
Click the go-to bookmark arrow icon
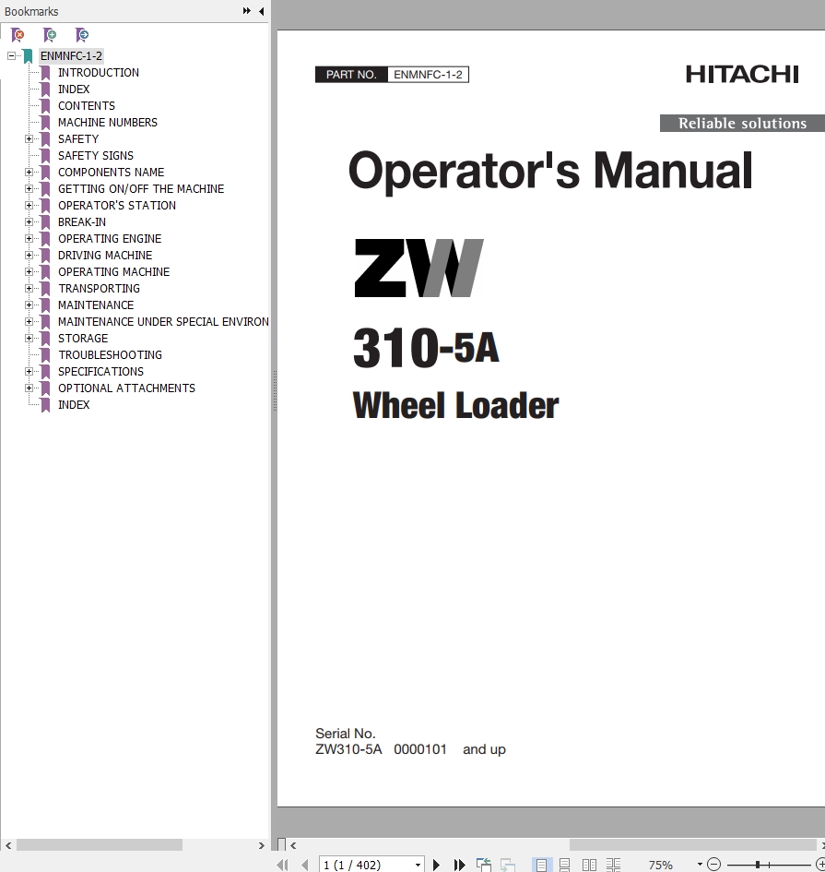click(82, 34)
